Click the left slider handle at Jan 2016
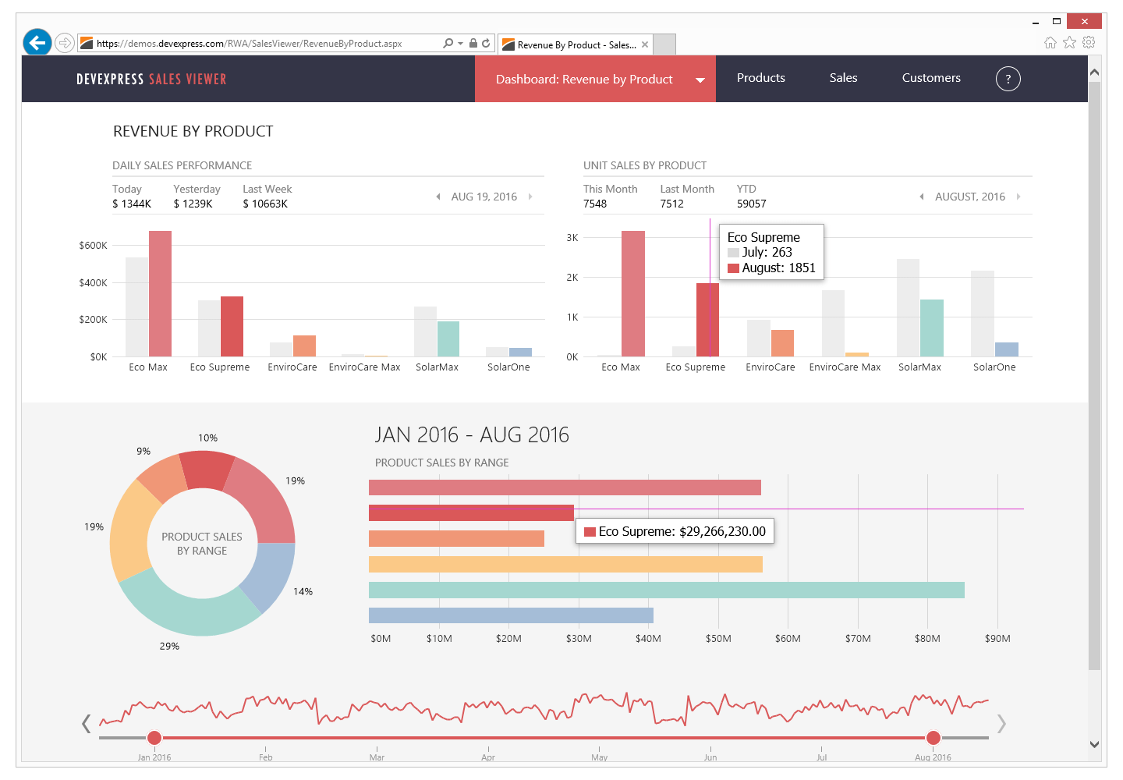The image size is (1123, 780). (x=154, y=738)
